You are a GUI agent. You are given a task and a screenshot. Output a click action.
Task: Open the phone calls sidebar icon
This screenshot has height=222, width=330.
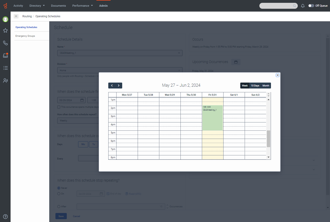[x=5, y=43]
